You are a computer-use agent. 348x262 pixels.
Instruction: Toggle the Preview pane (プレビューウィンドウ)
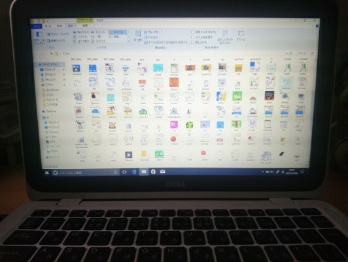[x=58, y=34]
